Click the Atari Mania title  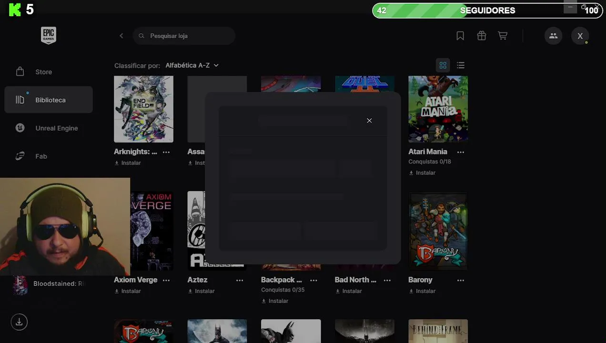point(428,151)
